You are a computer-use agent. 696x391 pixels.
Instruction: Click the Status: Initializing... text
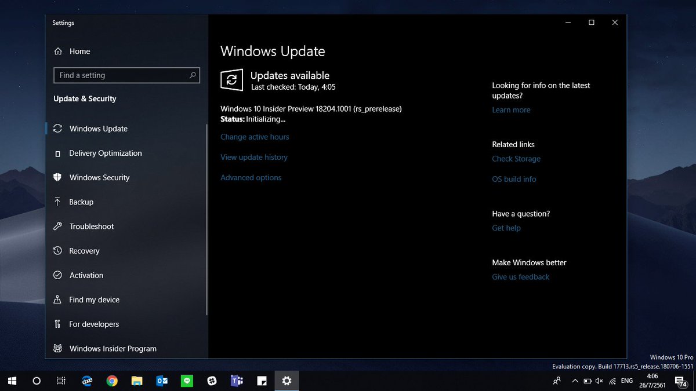(253, 119)
